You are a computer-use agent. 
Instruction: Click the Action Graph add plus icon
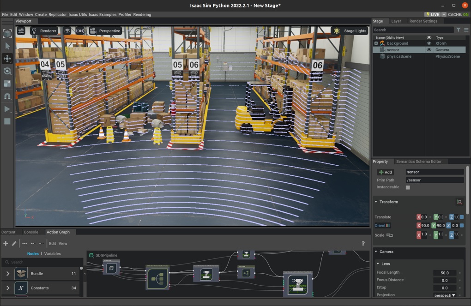[x=6, y=244]
